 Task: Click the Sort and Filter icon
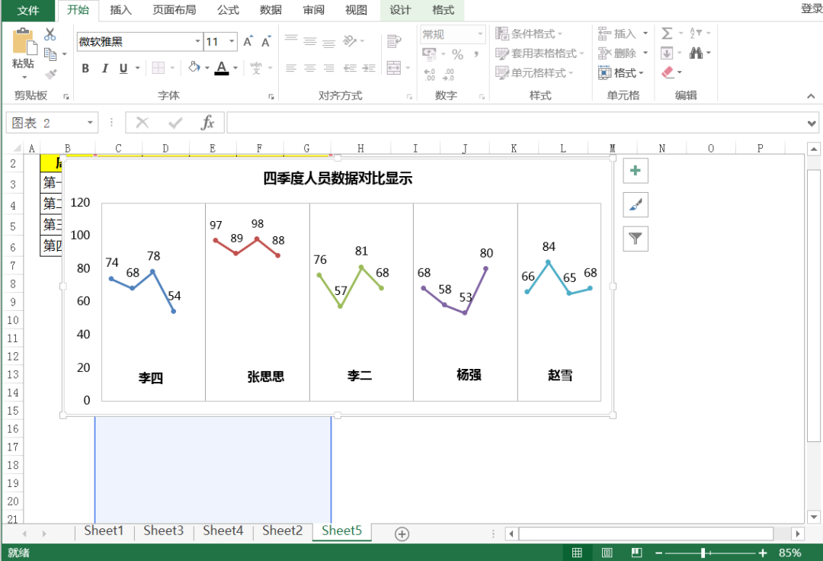click(x=696, y=33)
